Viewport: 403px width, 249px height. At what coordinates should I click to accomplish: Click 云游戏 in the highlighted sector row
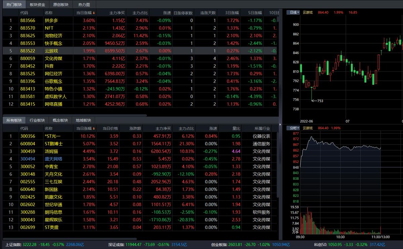(x=51, y=51)
